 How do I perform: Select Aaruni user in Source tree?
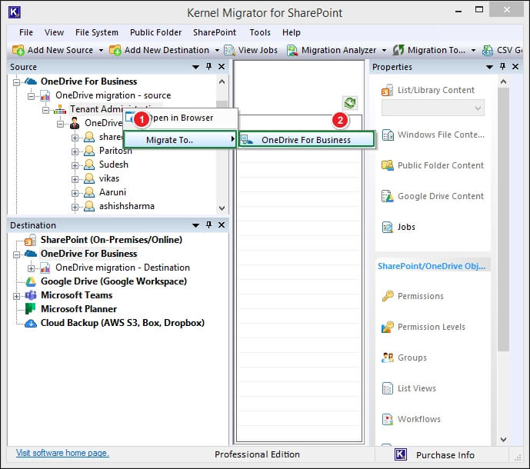112,192
